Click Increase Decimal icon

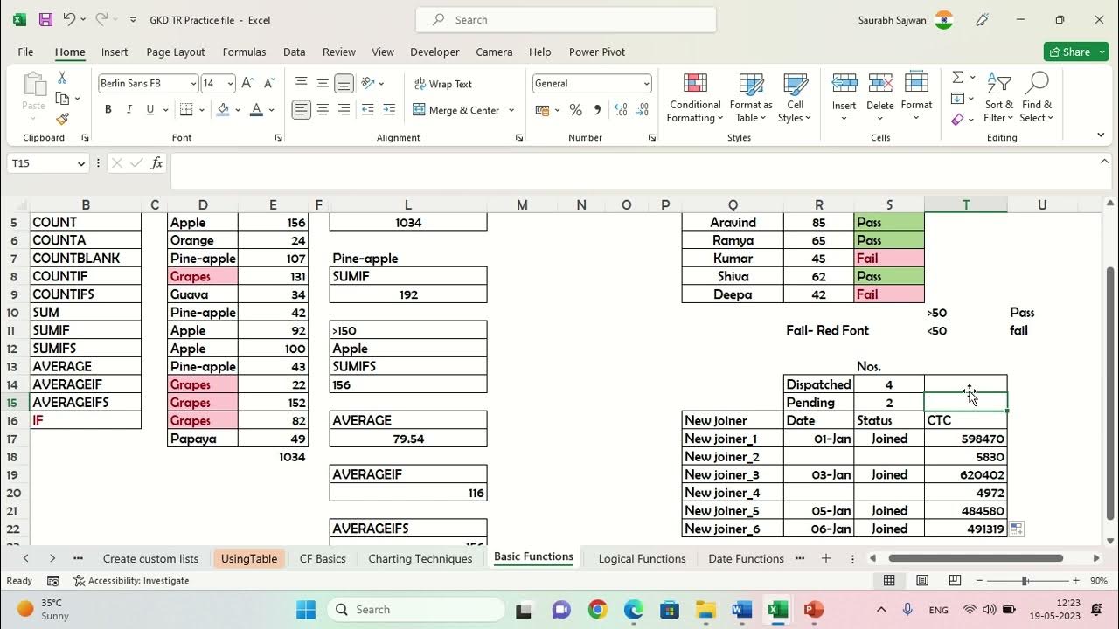pyautogui.click(x=621, y=110)
